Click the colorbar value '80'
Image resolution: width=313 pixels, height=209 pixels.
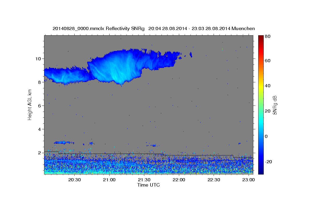(x=268, y=36)
